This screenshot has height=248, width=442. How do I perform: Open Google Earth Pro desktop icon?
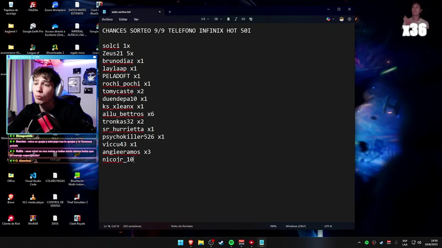[33, 28]
